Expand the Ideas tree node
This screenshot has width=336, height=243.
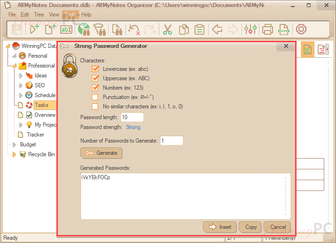coord(21,76)
